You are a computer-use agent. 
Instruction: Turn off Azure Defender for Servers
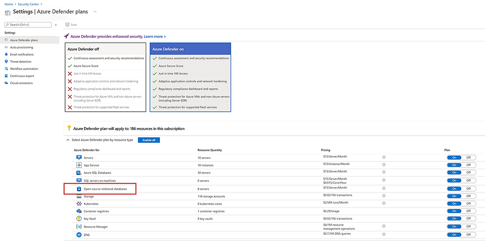coord(468,157)
